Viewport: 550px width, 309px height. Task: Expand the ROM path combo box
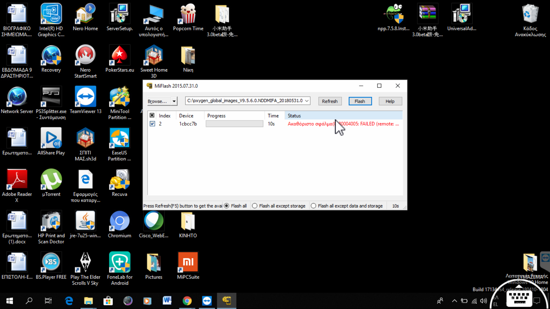click(x=307, y=101)
